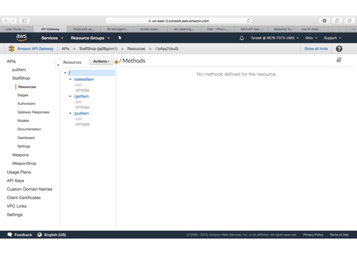357x254 pixels.
Task: Open API Keys in sidebar
Action: click(15, 180)
